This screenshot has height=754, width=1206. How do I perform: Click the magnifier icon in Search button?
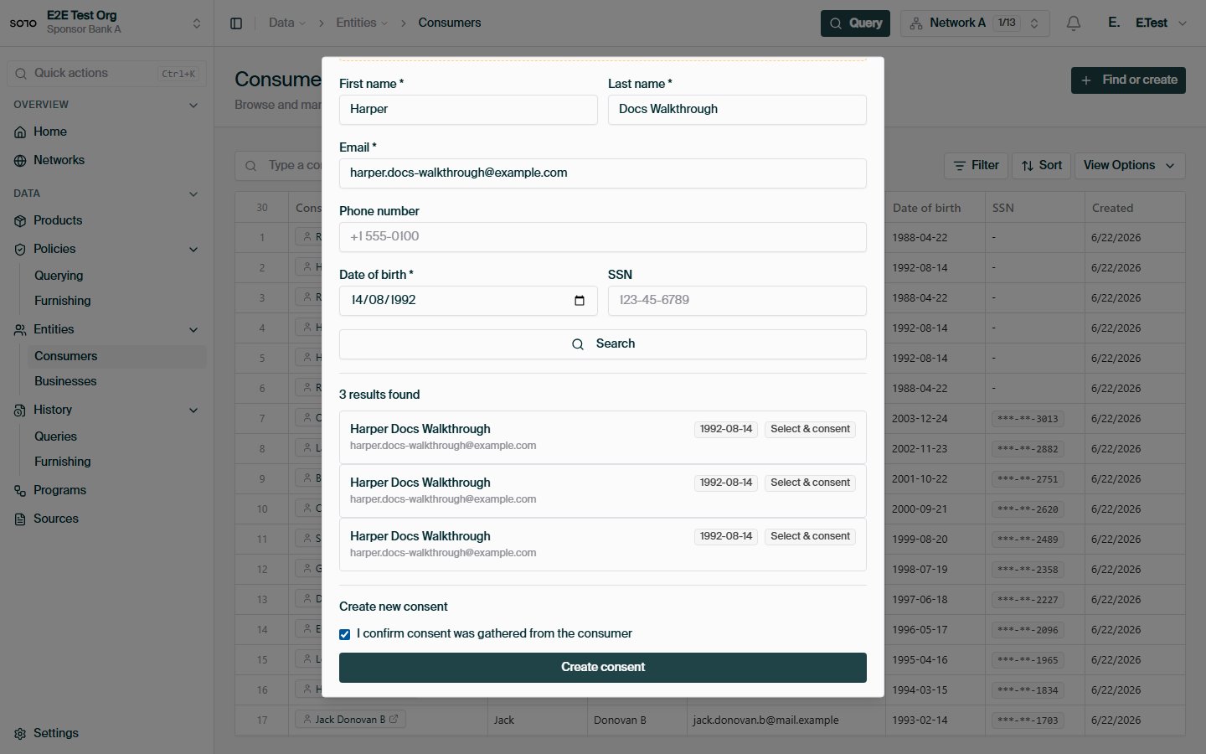click(x=578, y=344)
